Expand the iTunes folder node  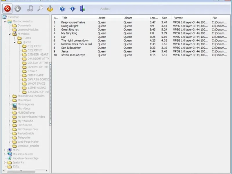pyautogui.click(x=14, y=38)
